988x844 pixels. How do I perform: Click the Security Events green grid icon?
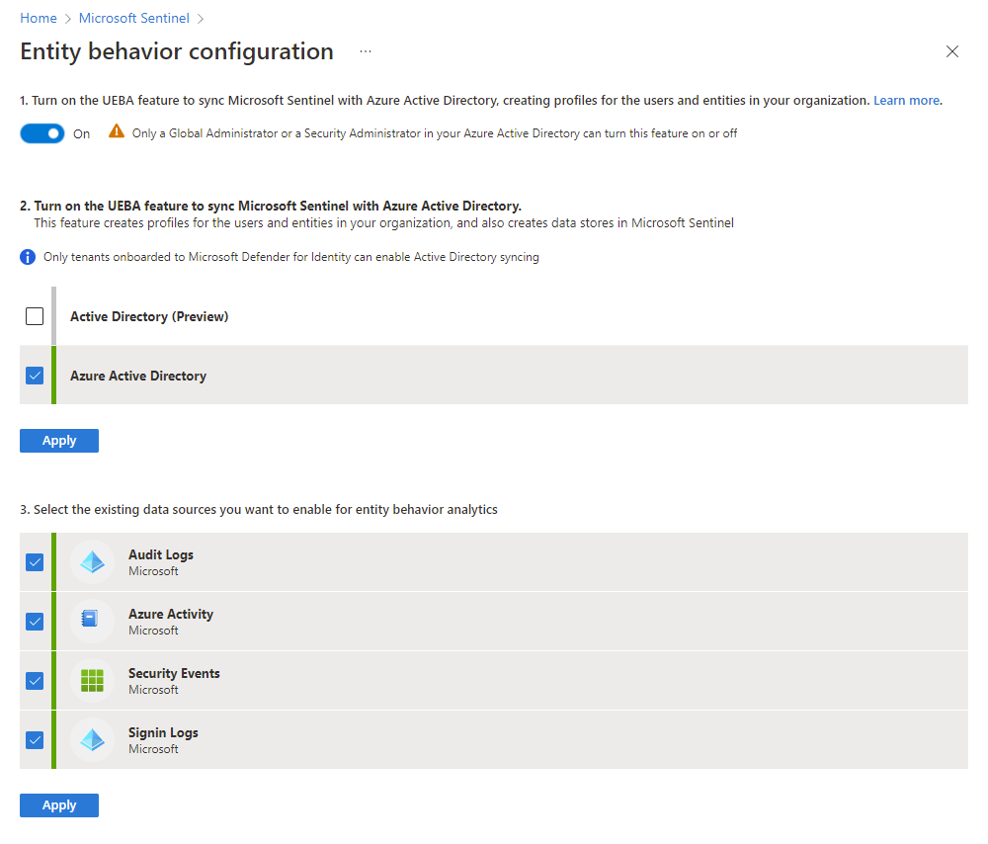pyautogui.click(x=92, y=681)
